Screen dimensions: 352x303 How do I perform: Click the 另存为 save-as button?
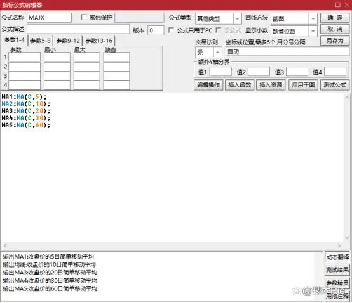(x=335, y=41)
